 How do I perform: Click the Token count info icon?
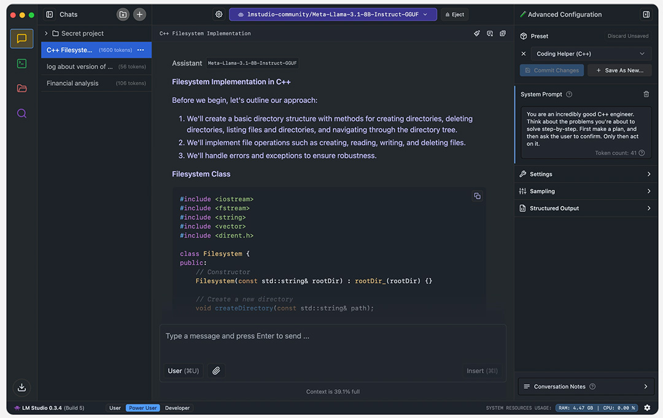click(x=642, y=153)
